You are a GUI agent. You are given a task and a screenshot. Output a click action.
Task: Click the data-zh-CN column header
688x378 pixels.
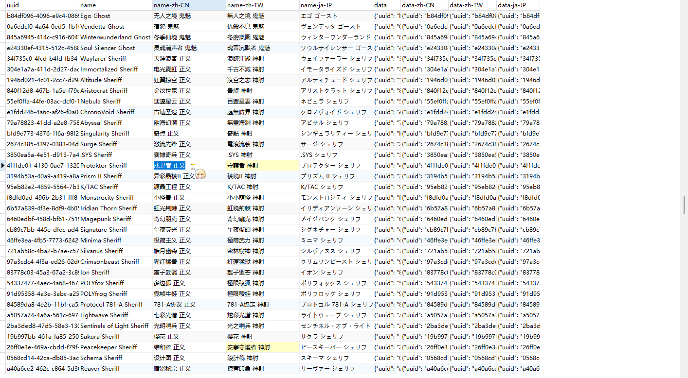click(424, 5)
